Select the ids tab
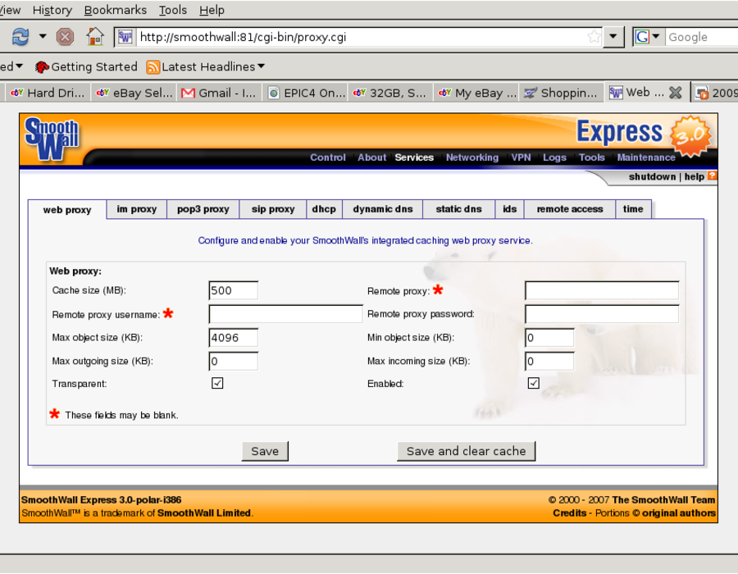 click(x=509, y=209)
